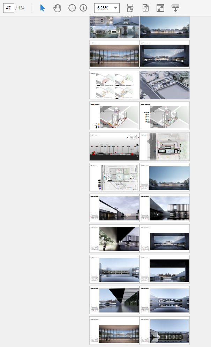The width and height of the screenshot is (211, 347).
Task: Select the interior glass wall view thumbnail
Action: [x=114, y=54]
